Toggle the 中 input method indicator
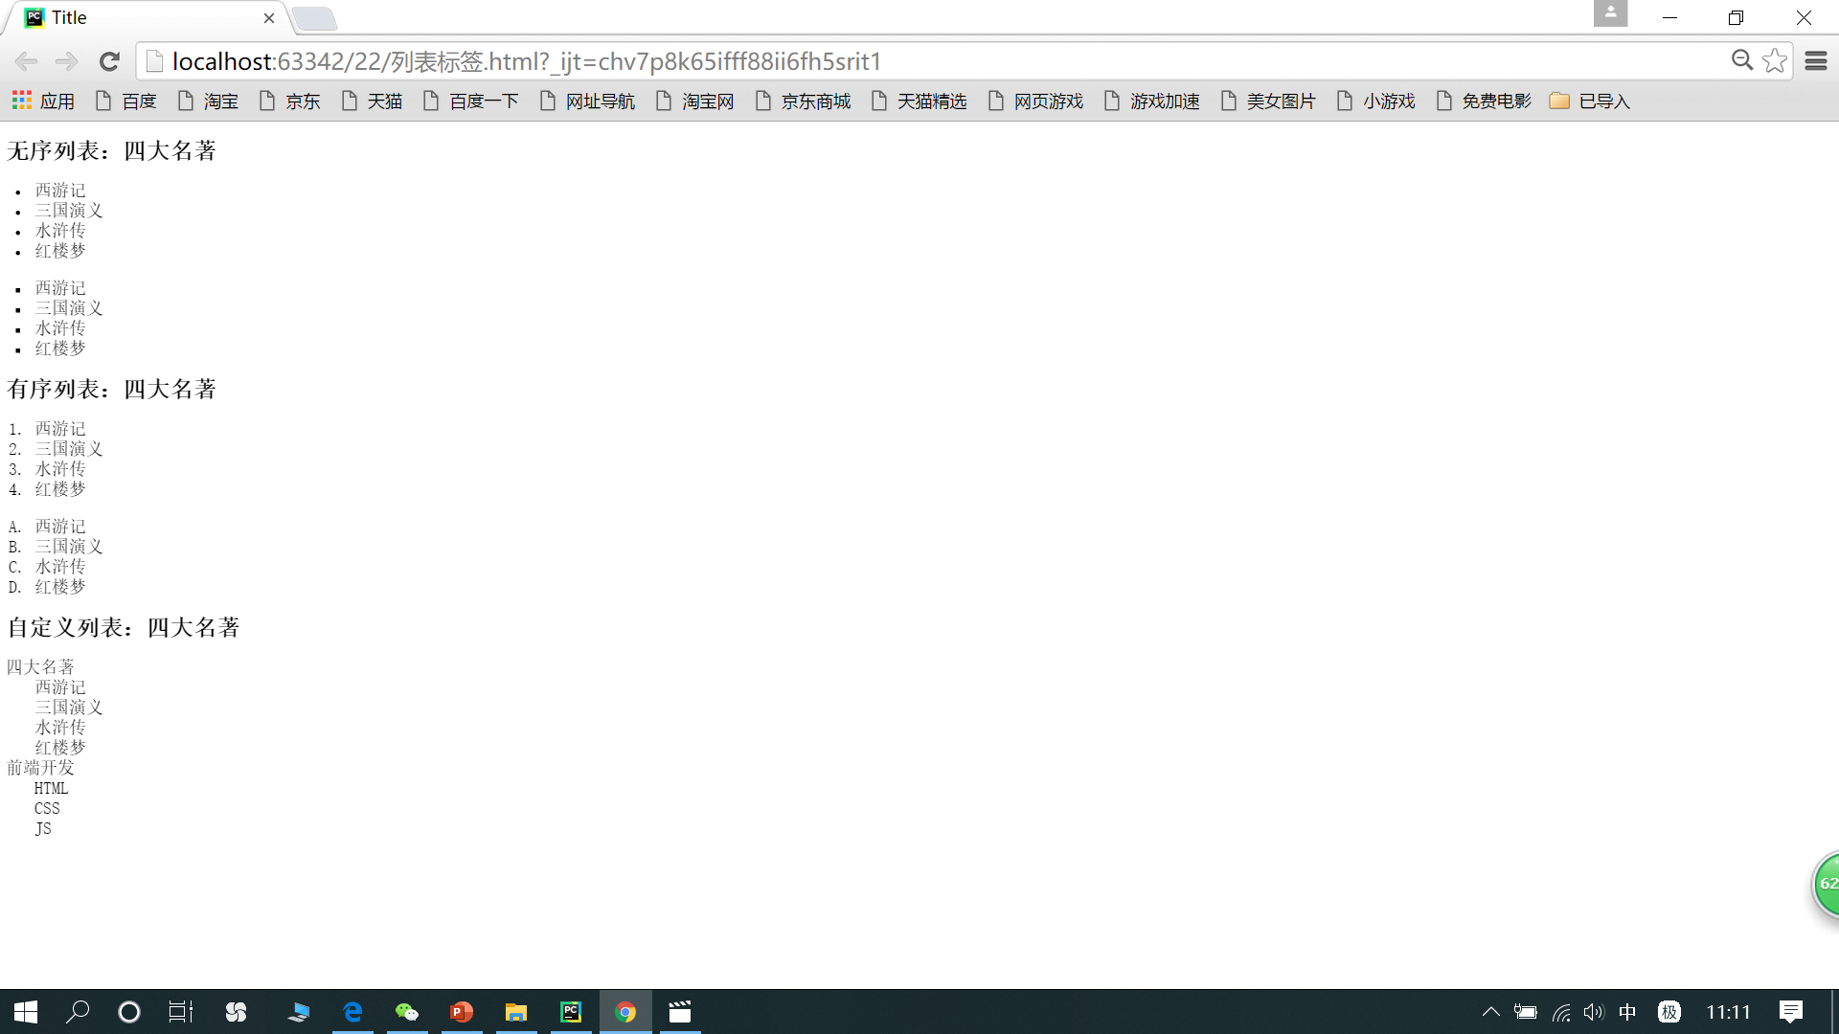The height and width of the screenshot is (1034, 1839). pyautogui.click(x=1627, y=1012)
